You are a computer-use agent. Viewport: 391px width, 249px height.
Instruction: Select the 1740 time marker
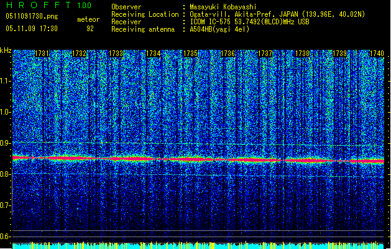(377, 54)
